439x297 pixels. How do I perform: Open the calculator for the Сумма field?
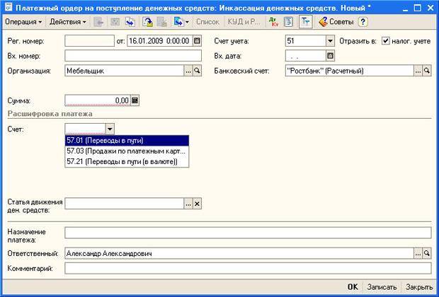[135, 100]
